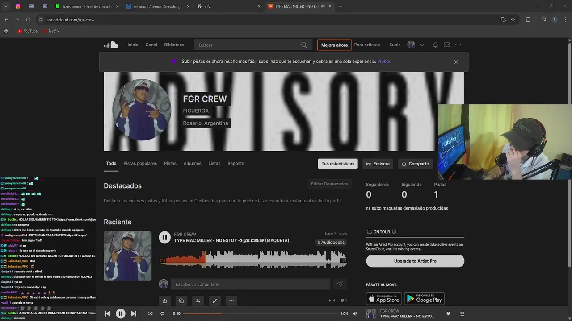Open the Para artistas link
Viewport: 572px width, 321px height.
pyautogui.click(x=367, y=45)
